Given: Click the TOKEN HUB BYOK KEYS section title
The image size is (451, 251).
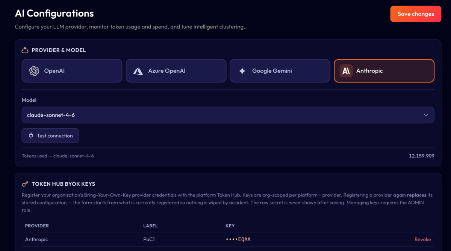Looking at the screenshot, I should 63,184.
